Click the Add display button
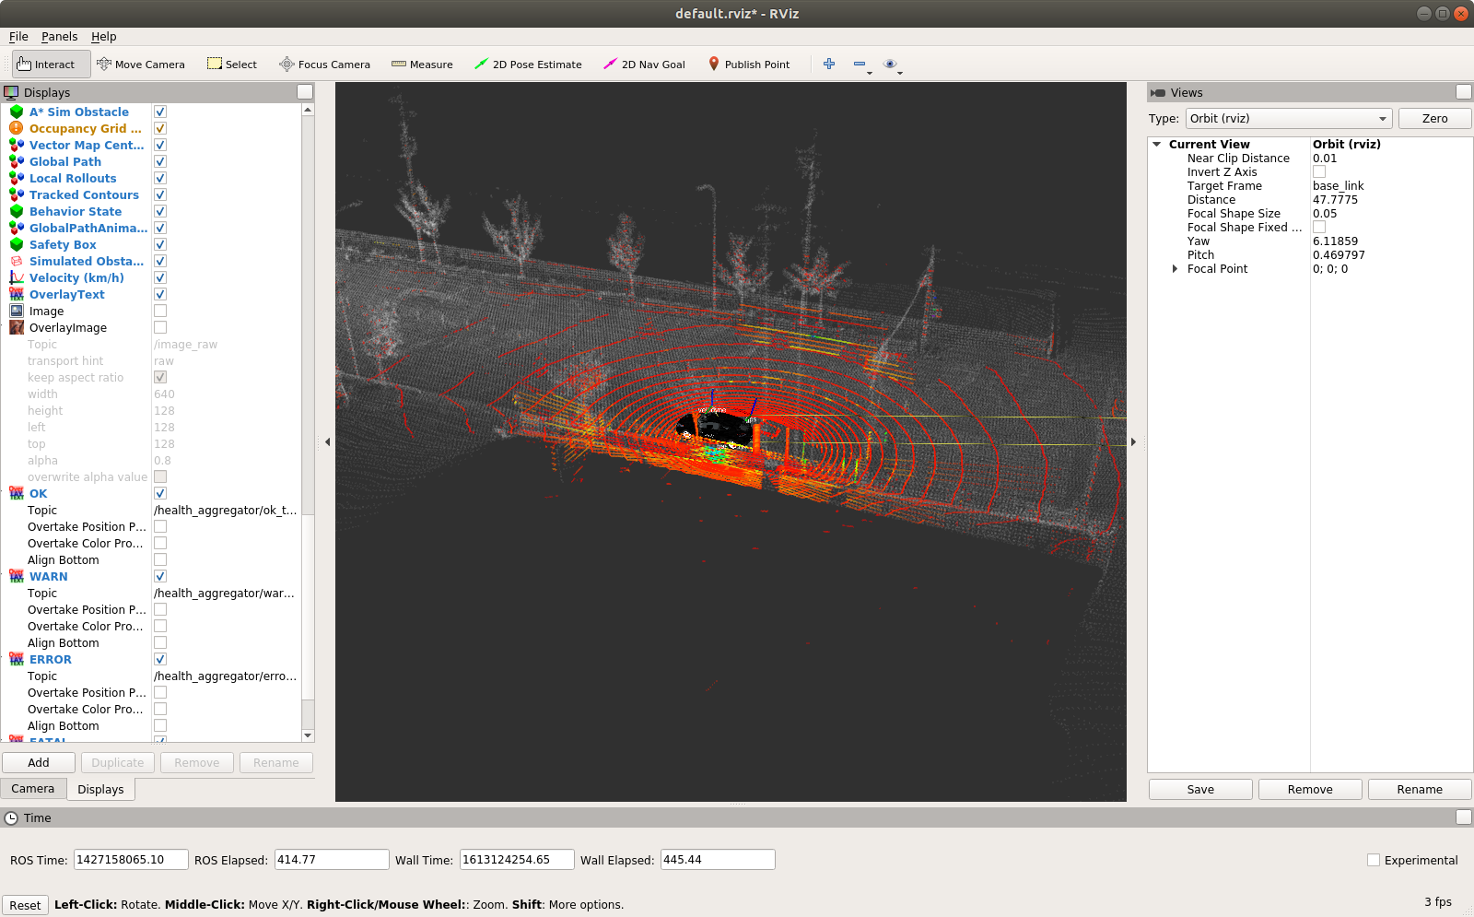1474x917 pixels. (x=39, y=762)
